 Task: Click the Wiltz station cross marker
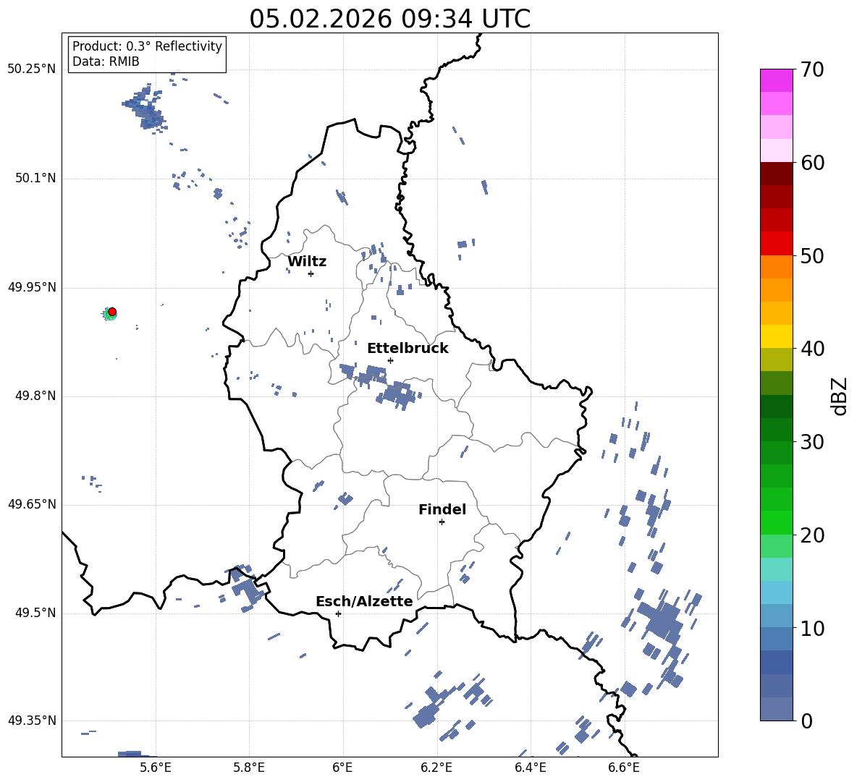[311, 273]
